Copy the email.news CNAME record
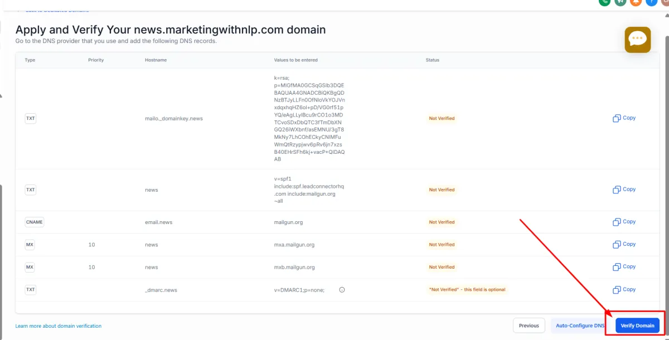 [x=624, y=222]
